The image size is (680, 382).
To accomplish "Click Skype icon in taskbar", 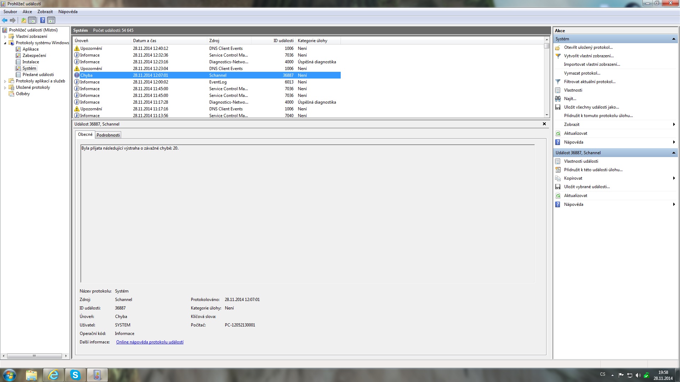I will 75,375.
